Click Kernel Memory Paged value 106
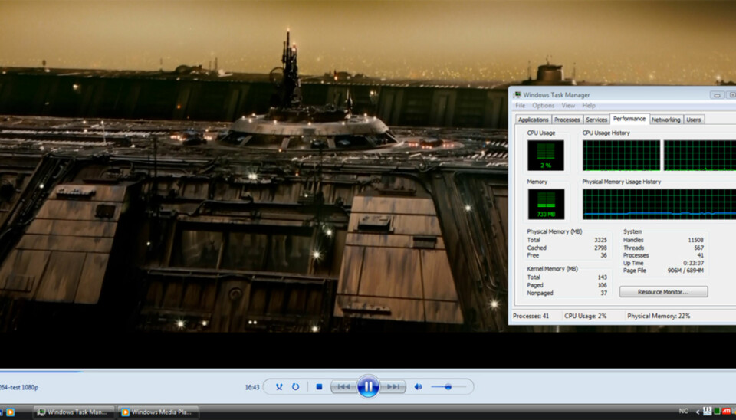 pos(603,285)
